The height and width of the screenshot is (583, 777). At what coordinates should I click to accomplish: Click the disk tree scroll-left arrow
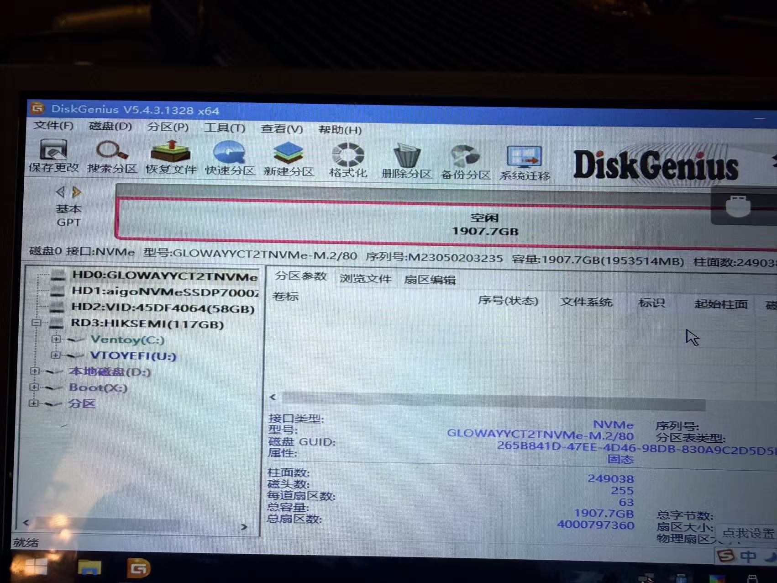26,523
